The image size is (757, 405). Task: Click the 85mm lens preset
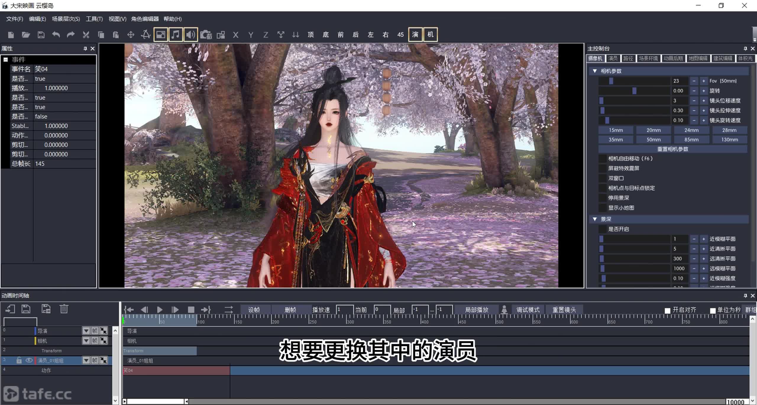[691, 140]
